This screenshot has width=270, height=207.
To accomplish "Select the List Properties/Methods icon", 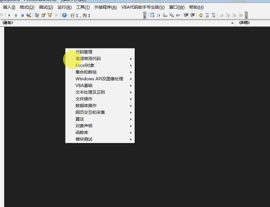I will (x=152, y=15).
